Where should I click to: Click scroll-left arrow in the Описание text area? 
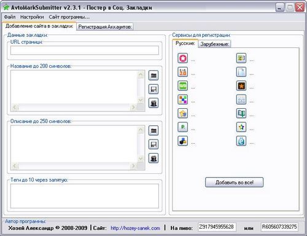[15, 166]
